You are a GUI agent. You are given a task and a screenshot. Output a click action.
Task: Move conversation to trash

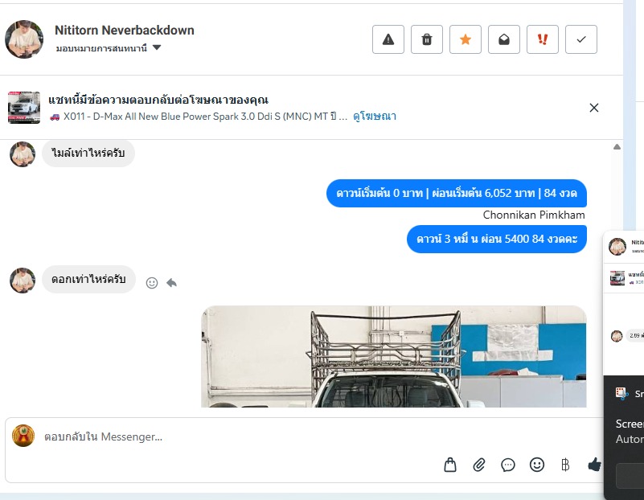coord(427,39)
